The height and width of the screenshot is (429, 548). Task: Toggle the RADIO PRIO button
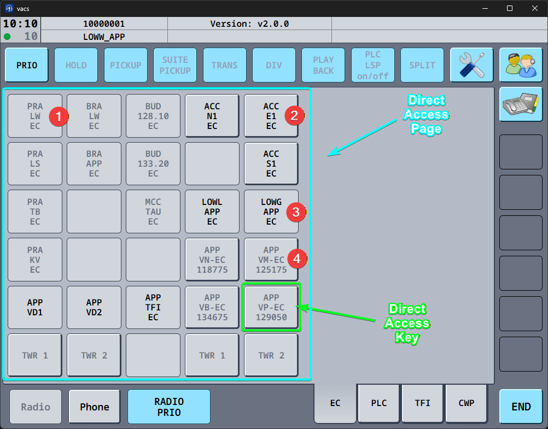[x=169, y=407]
